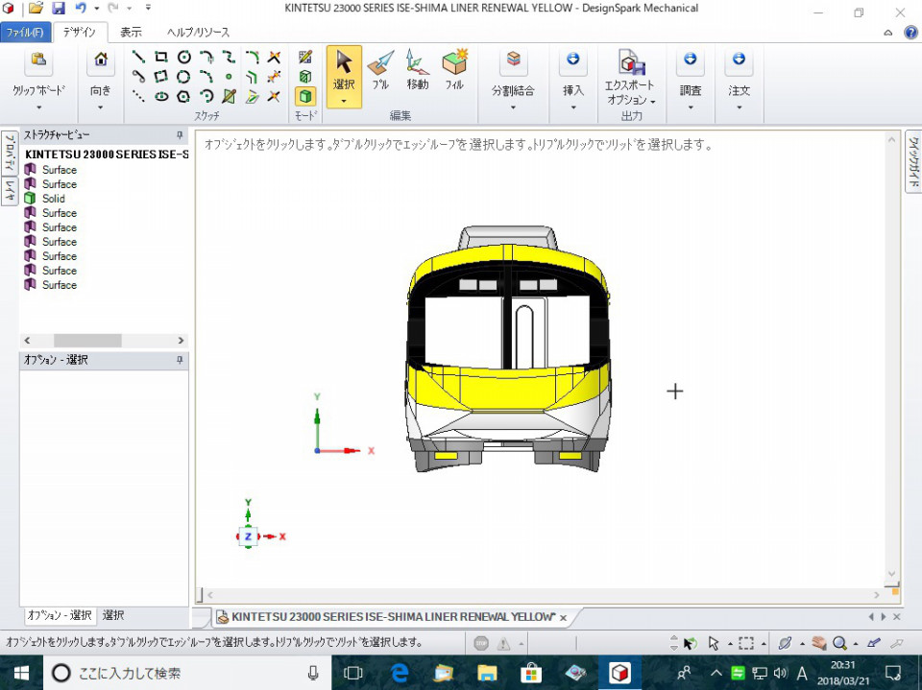Viewport: 922px width, 690px height.
Task: Expand the 挿入 group dropdown
Action: pos(572,107)
